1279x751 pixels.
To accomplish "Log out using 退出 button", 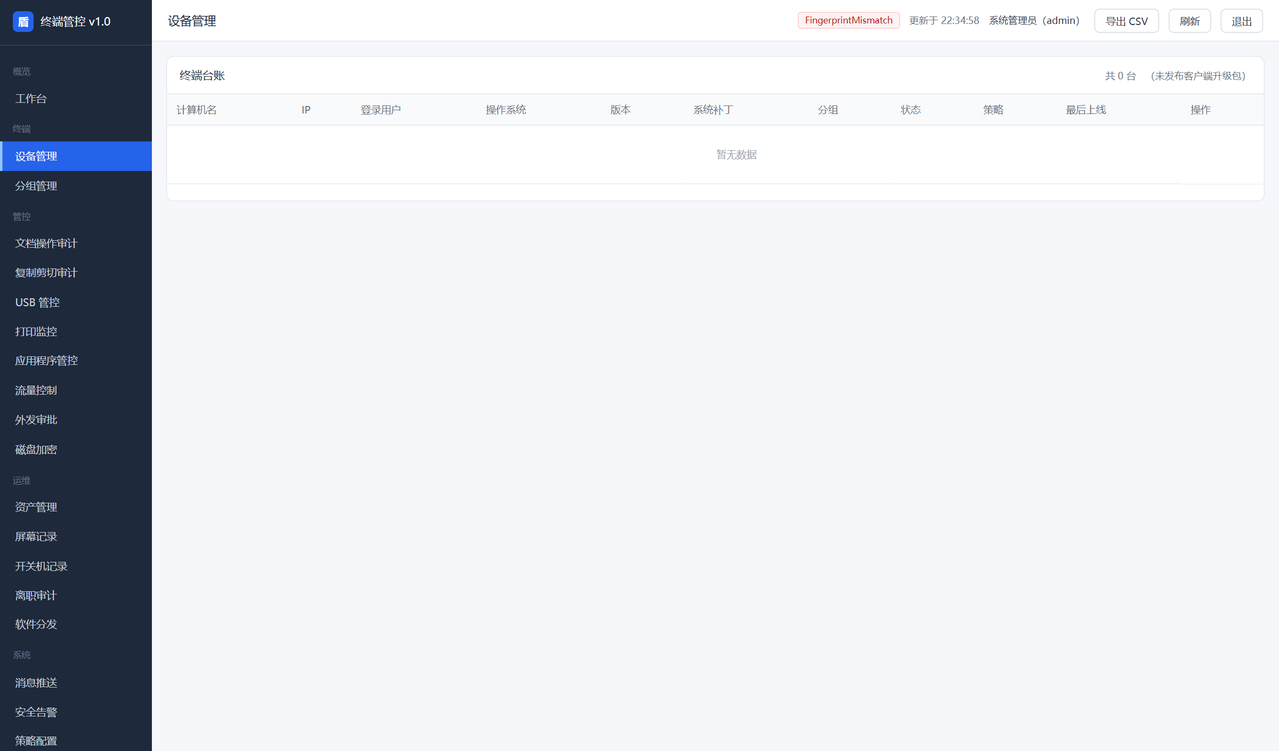I will point(1241,21).
